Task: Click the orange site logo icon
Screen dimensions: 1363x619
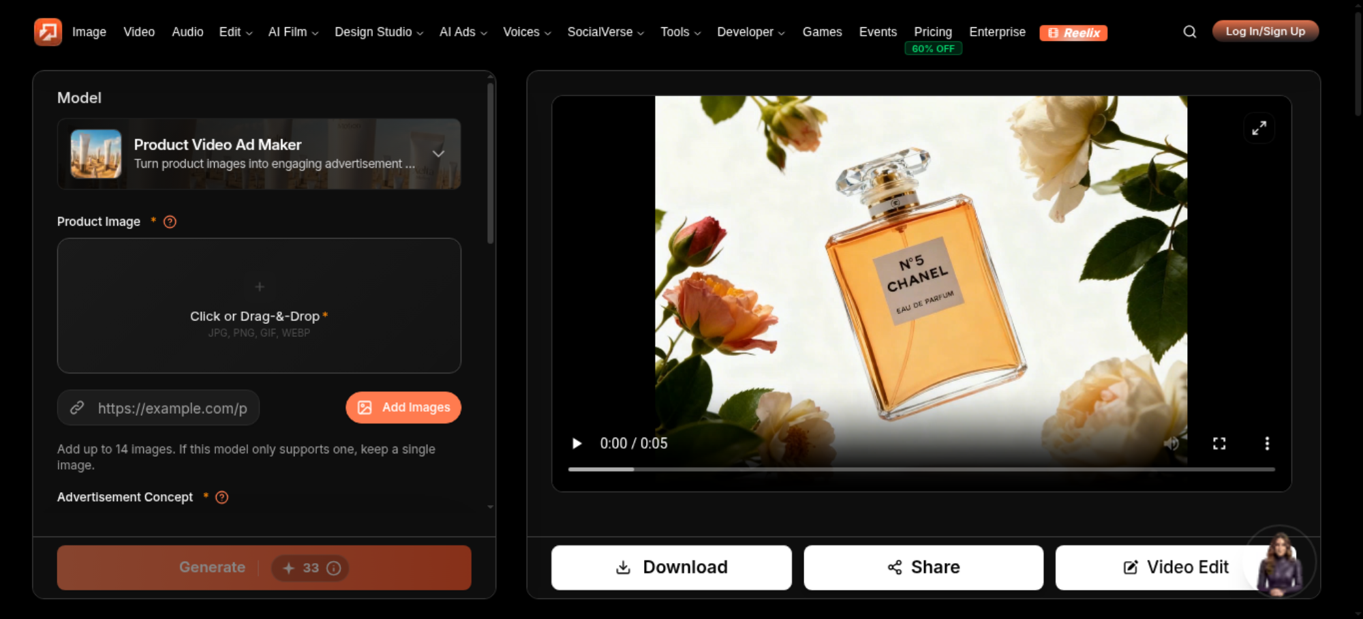Action: click(x=48, y=32)
